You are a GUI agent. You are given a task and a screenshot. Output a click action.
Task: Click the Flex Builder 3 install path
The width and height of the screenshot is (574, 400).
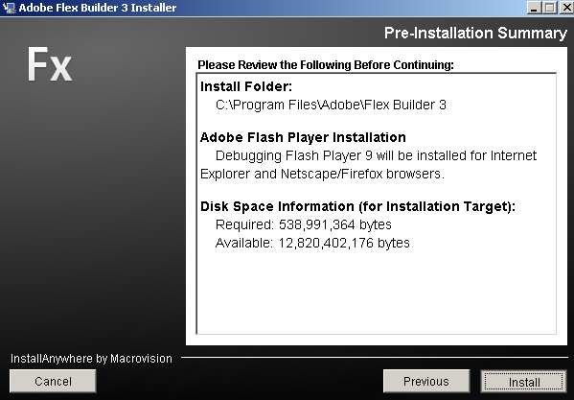(331, 105)
